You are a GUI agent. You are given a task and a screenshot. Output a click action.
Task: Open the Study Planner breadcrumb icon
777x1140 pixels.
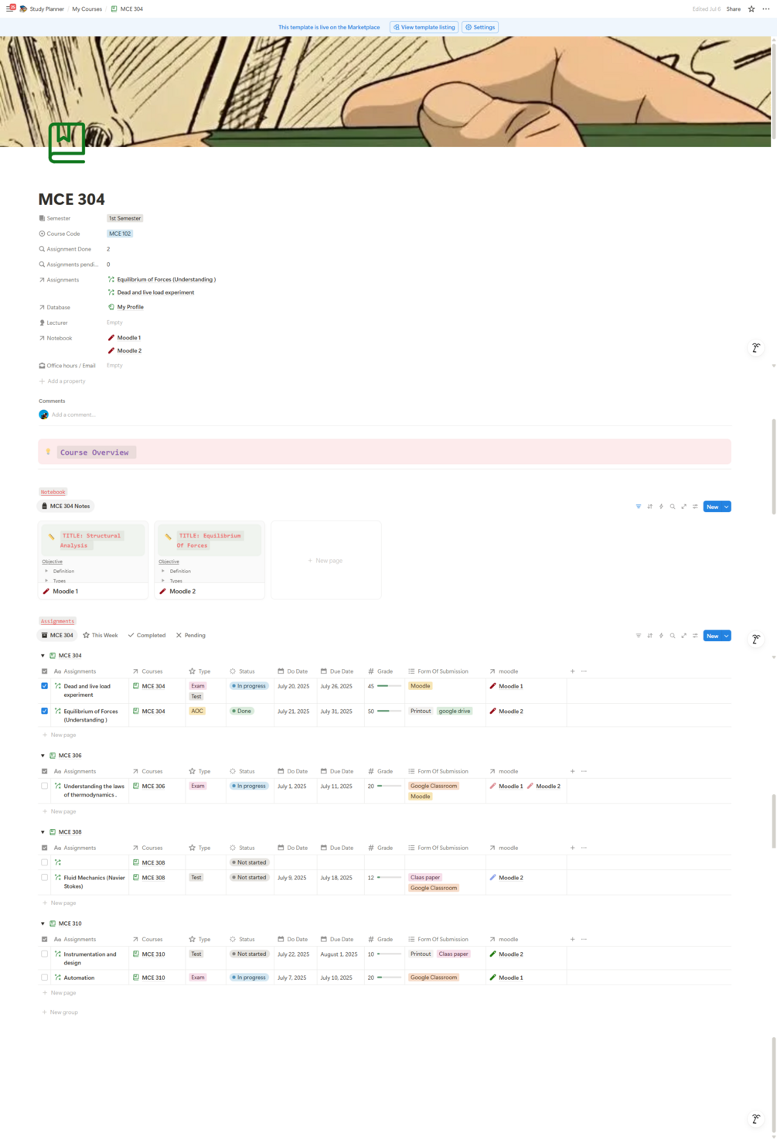tap(23, 9)
